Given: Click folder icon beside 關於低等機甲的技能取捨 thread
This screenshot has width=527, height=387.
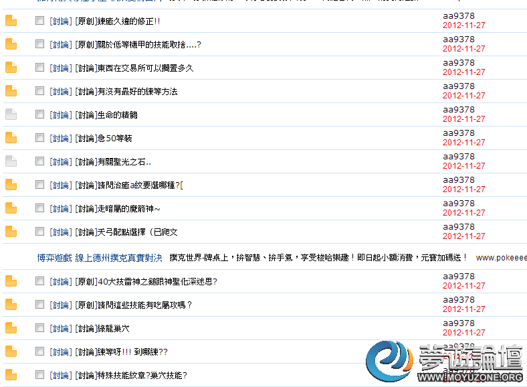Looking at the screenshot, I should click(x=11, y=44).
